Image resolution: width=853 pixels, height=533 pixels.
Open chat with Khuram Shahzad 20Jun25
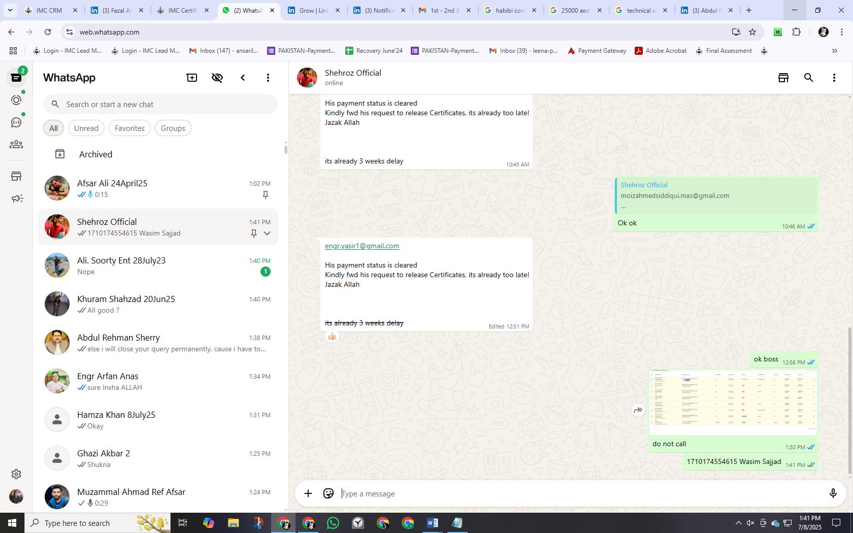click(x=158, y=304)
